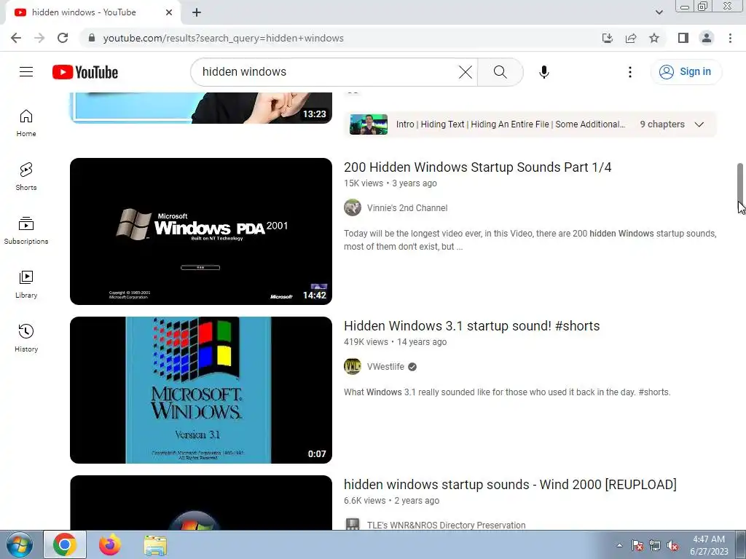
Task: Open hidden windows startup sounds Wind 2000 title
Action: pos(510,484)
